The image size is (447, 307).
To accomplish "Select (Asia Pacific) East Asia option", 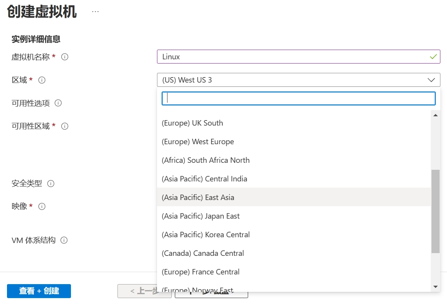I will point(293,197).
